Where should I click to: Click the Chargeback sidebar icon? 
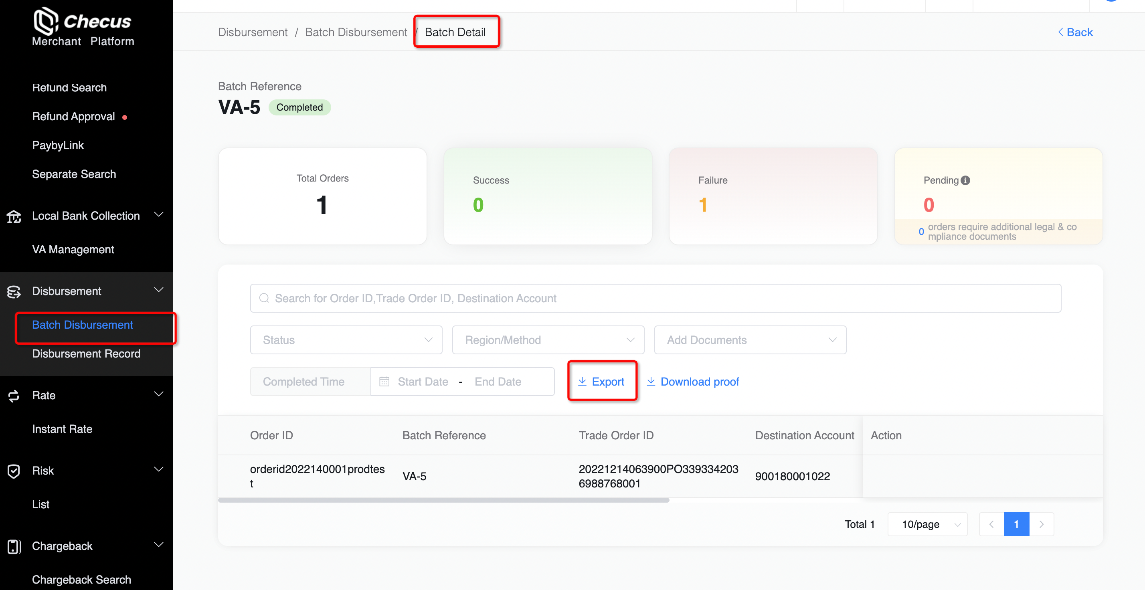[14, 546]
